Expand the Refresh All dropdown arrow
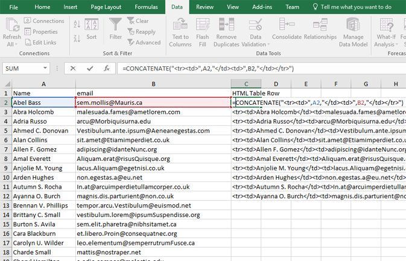This screenshot has height=261, width=406. tap(16, 45)
